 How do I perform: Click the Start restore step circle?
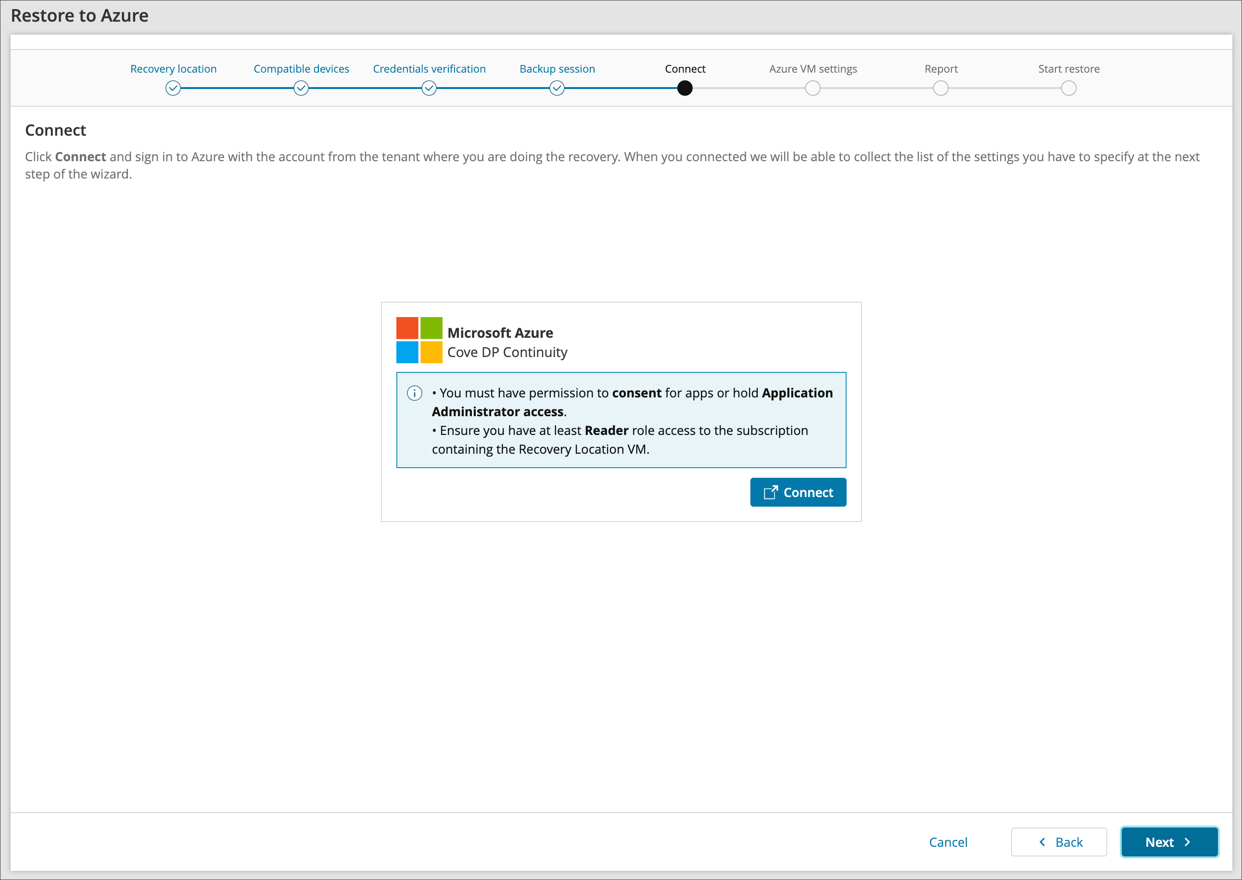coord(1069,89)
